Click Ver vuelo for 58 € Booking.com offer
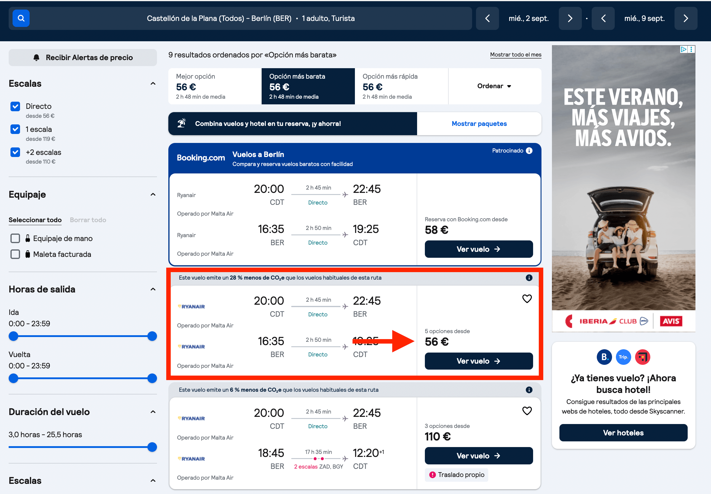The width and height of the screenshot is (711, 494). [479, 249]
